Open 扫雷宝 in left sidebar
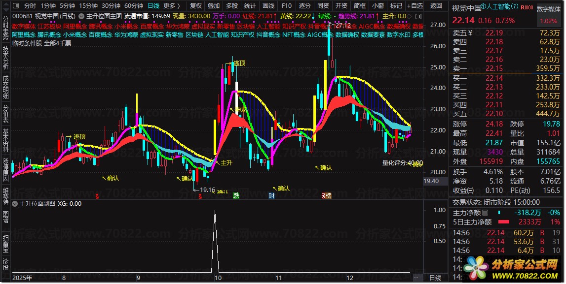The image size is (566, 284). (x=6, y=244)
